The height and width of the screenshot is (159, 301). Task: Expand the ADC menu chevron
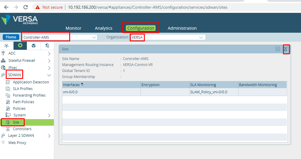49,54
